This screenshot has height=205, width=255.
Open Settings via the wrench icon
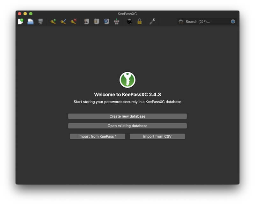[x=152, y=21]
